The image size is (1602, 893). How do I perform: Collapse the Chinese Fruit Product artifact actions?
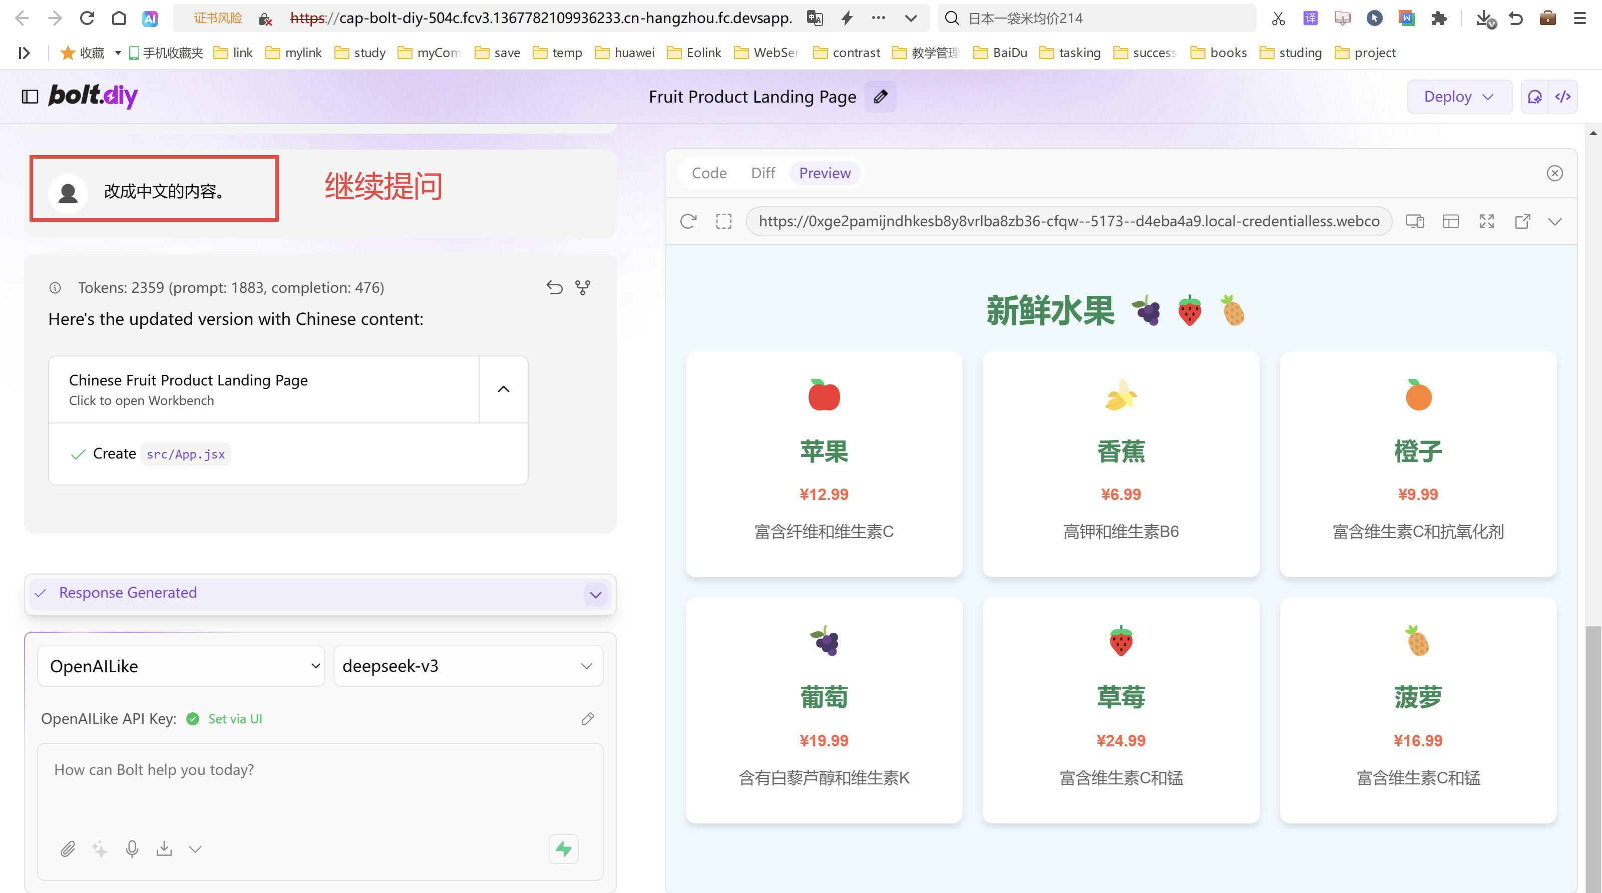[503, 389]
